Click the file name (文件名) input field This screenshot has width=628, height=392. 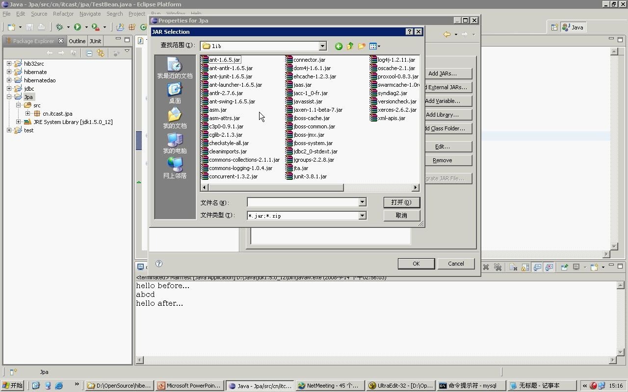point(303,202)
